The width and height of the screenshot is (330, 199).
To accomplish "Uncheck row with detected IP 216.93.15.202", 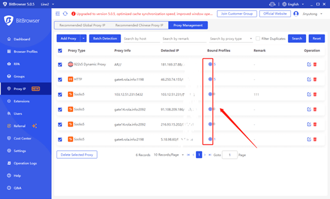I will [x=60, y=125].
